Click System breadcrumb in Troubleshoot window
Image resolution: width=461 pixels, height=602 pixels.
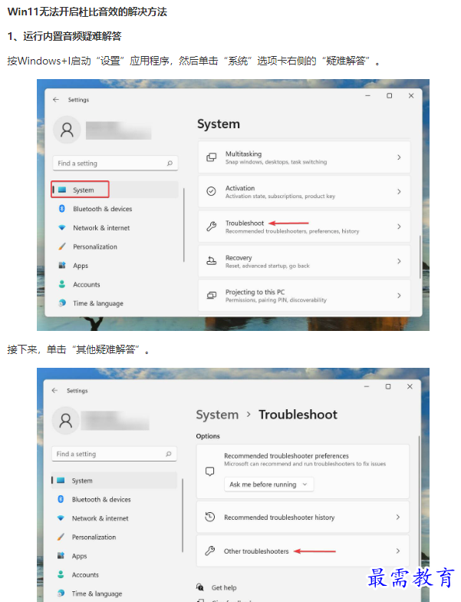pyautogui.click(x=217, y=415)
